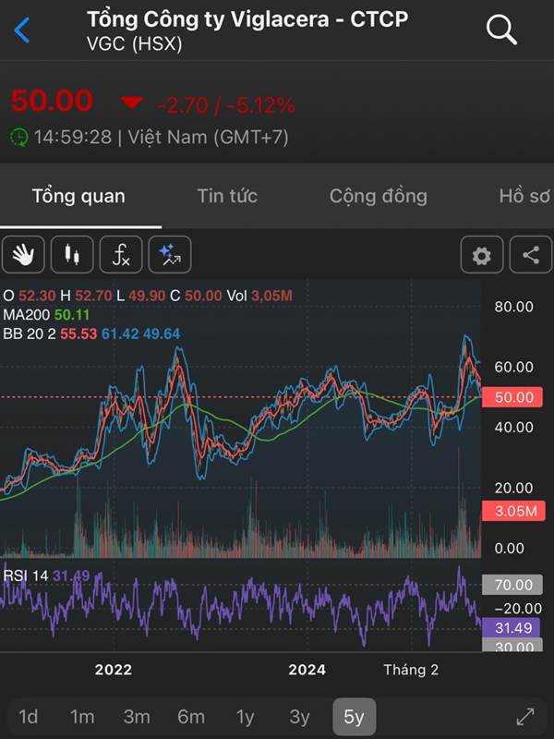Tap the 2024 time axis label
Image resolution: width=554 pixels, height=739 pixels.
pyautogui.click(x=307, y=670)
